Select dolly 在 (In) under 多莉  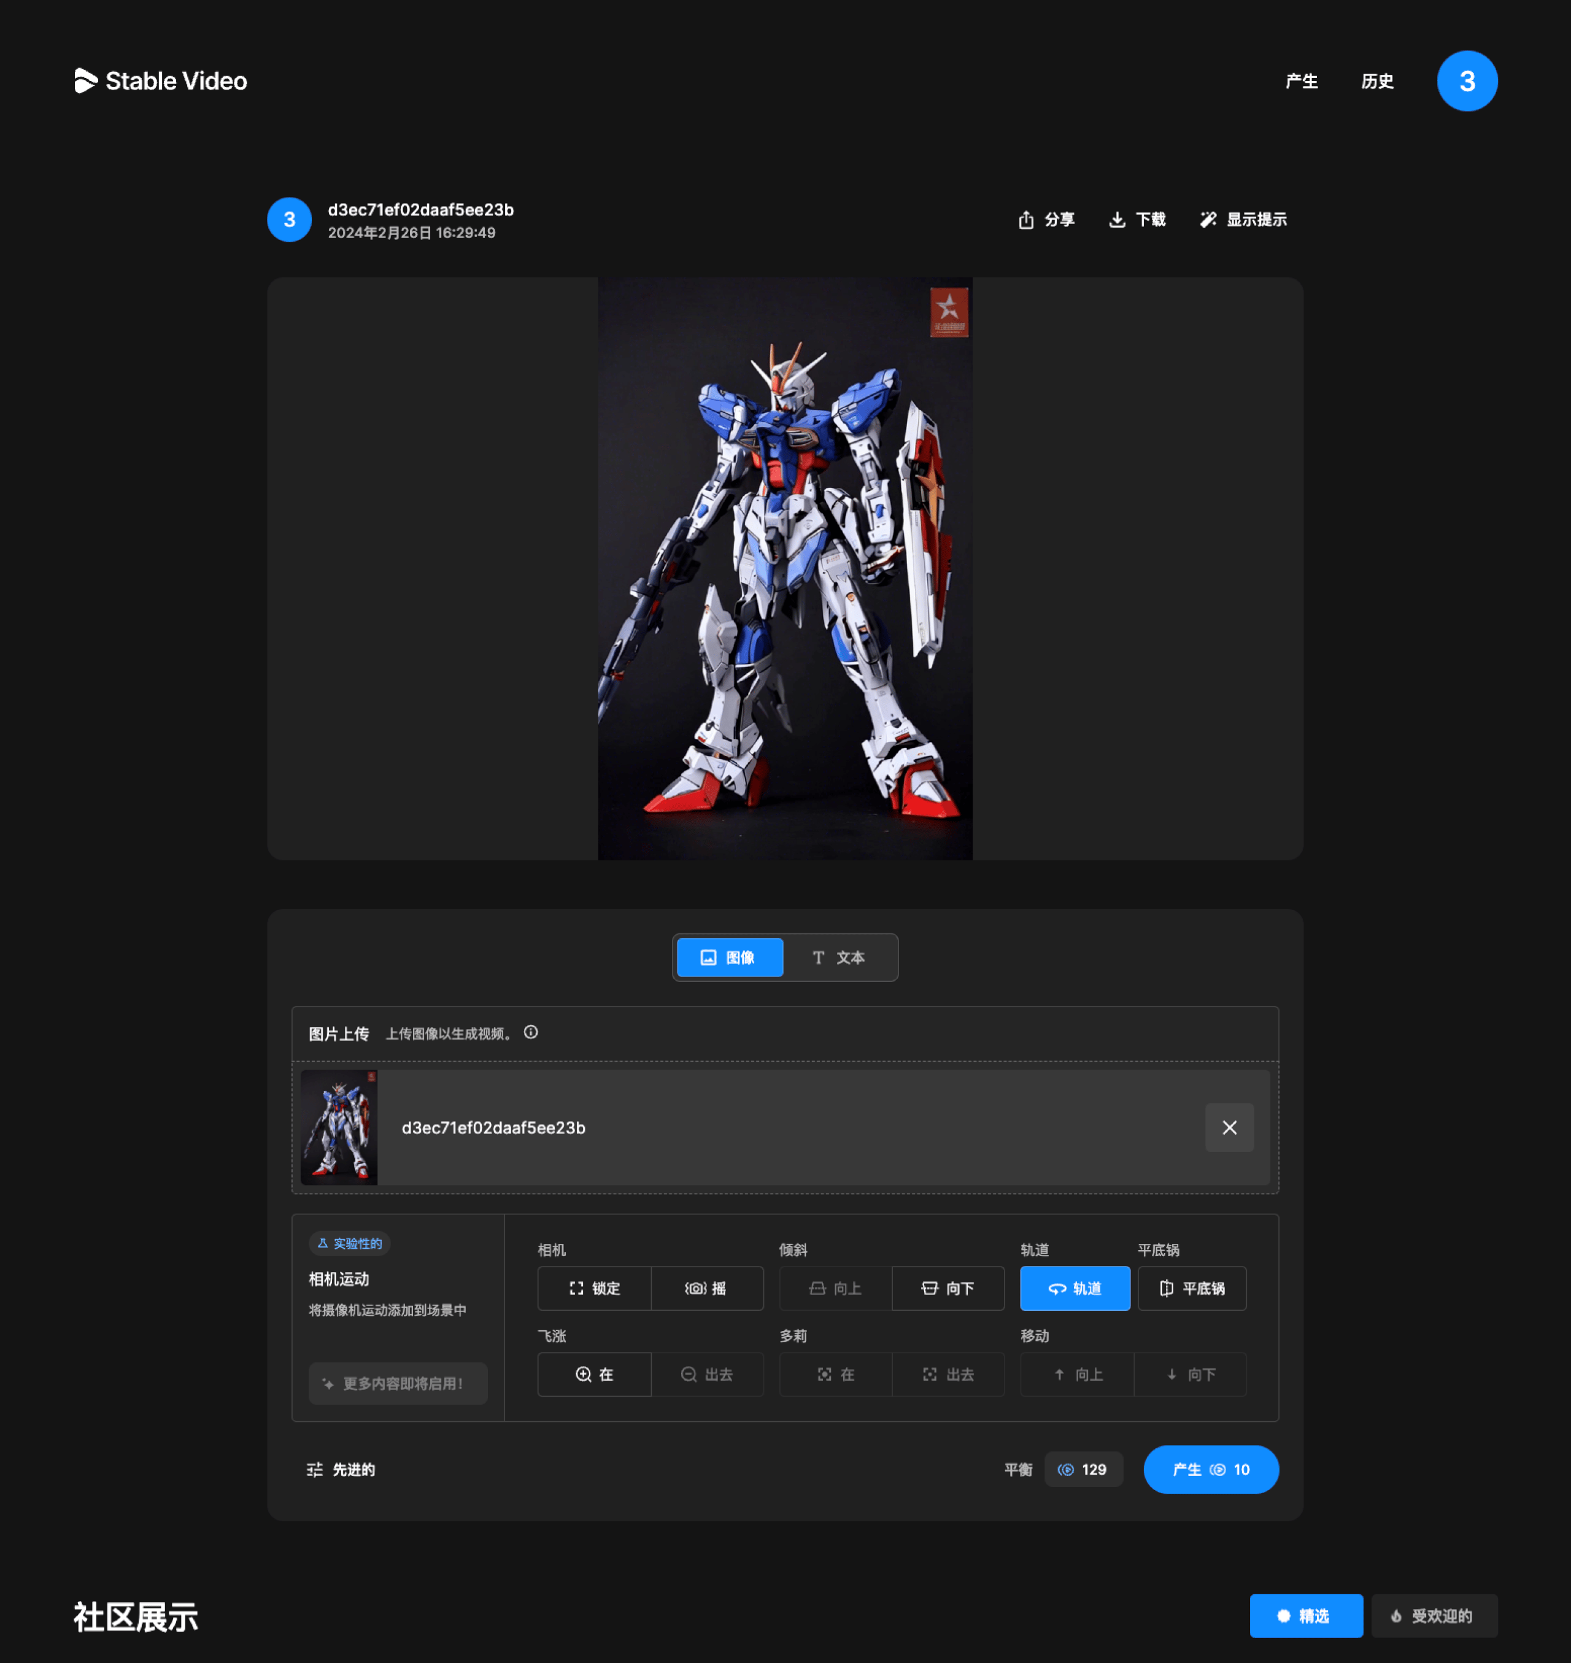point(836,1374)
